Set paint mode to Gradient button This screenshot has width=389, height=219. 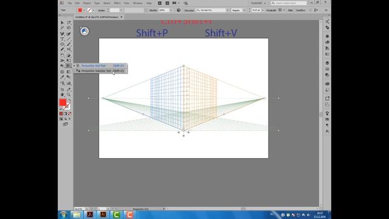coord(65,114)
